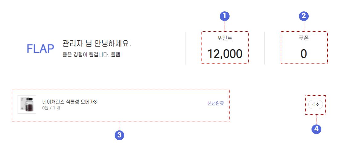The width and height of the screenshot is (338, 151).
Task: Click the 12,000 points value
Action: (x=225, y=54)
